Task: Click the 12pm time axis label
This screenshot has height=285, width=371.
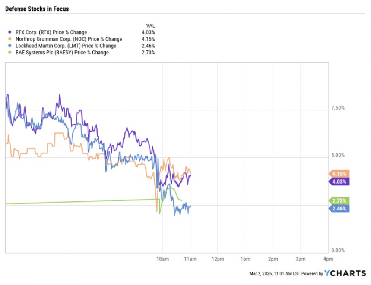Action: click(218, 259)
